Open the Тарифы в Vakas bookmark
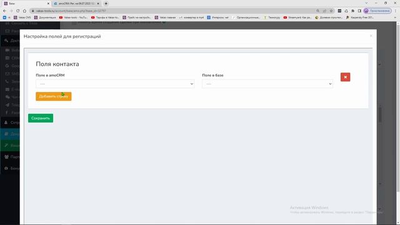The width and height of the screenshot is (400, 225). pos(105,17)
